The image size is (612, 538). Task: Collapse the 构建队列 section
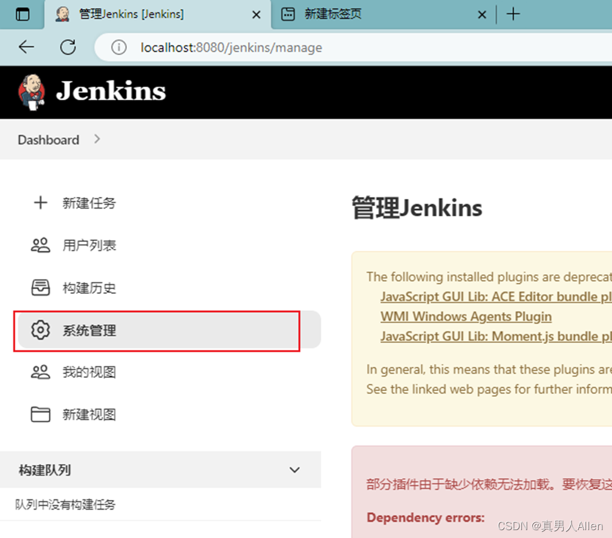coord(295,470)
